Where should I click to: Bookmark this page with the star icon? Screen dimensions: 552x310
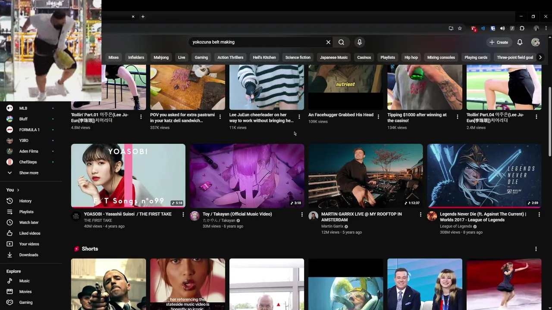(460, 28)
